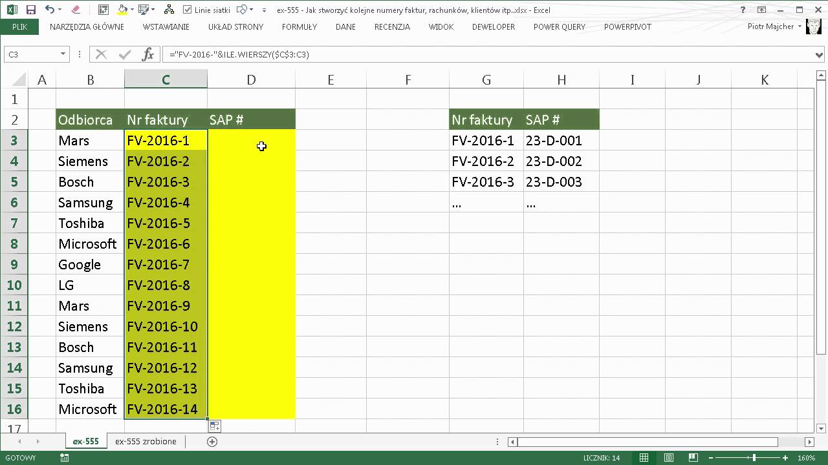The width and height of the screenshot is (828, 465).
Task: Click the table pencil icon in quick access toolbar
Action: click(x=143, y=10)
